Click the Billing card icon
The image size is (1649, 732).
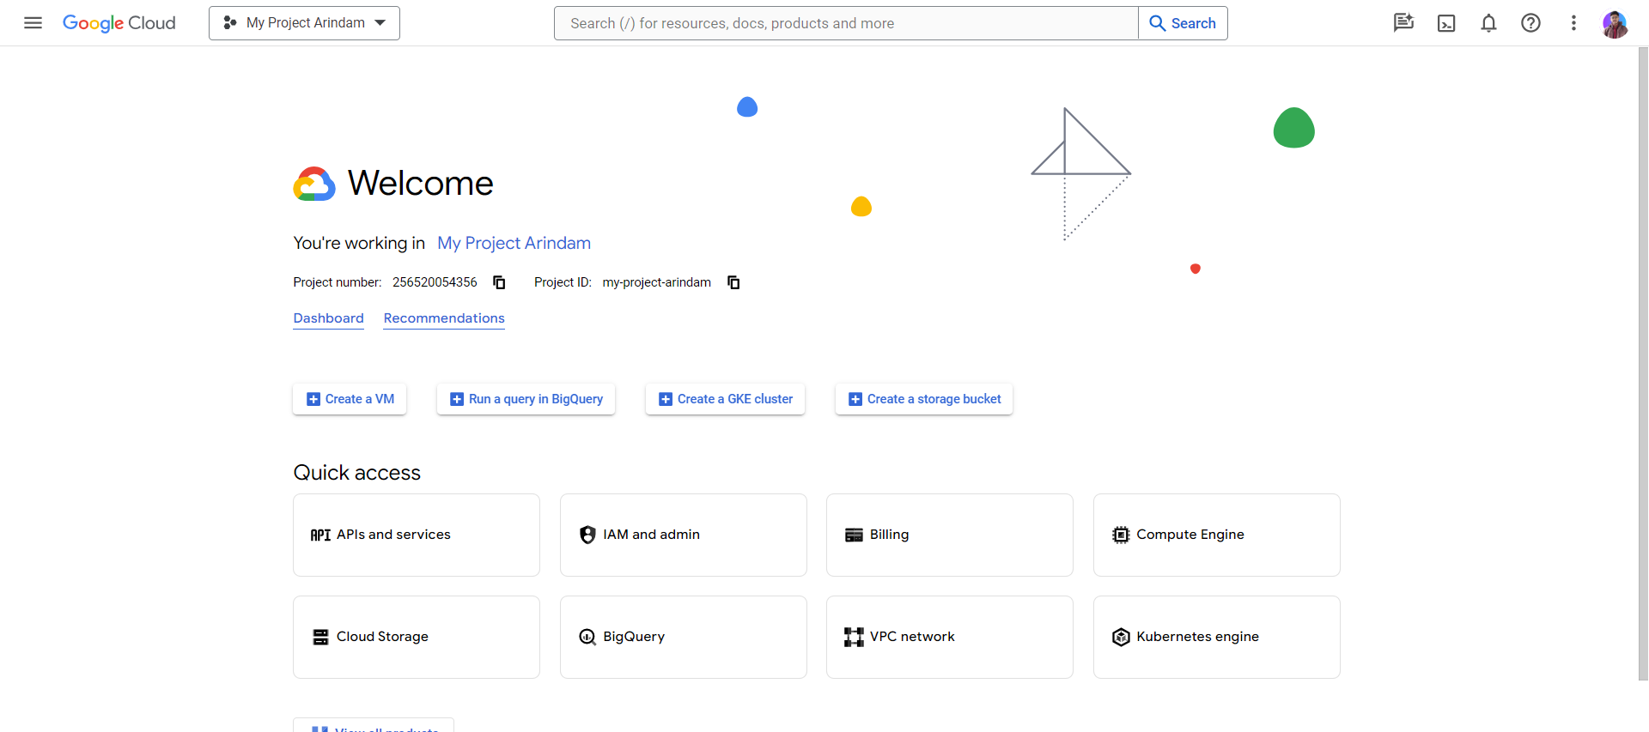[x=854, y=535]
